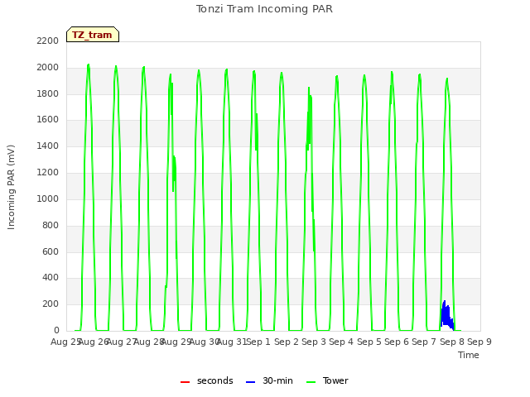Click the 2200 y-axis tick label
Image resolution: width=530 pixels, height=397 pixels.
48,41
